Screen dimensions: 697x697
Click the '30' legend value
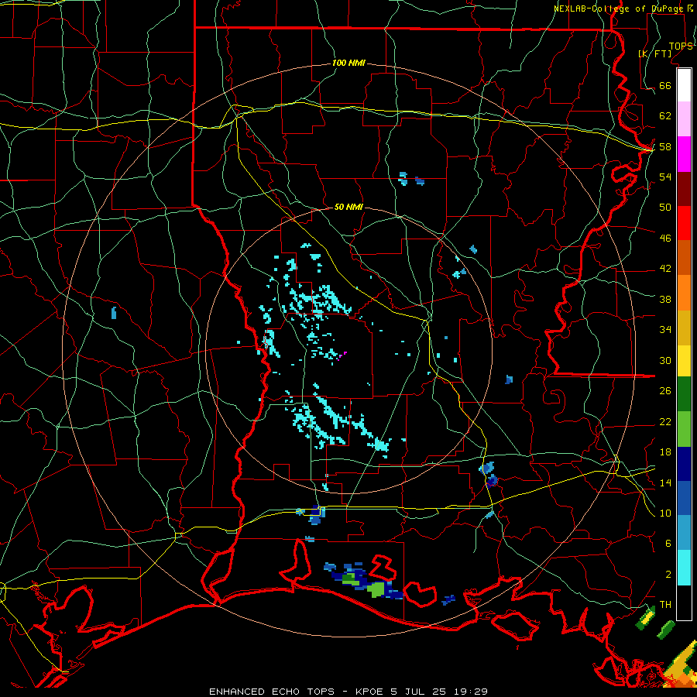point(665,360)
